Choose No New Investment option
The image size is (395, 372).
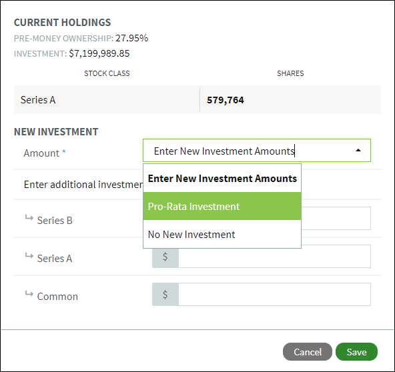222,234
